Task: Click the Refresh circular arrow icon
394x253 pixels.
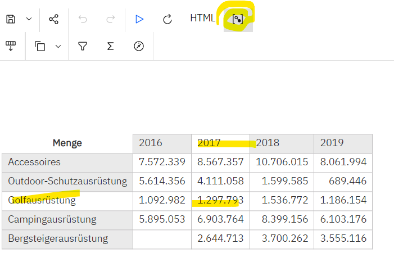Action: [x=167, y=19]
